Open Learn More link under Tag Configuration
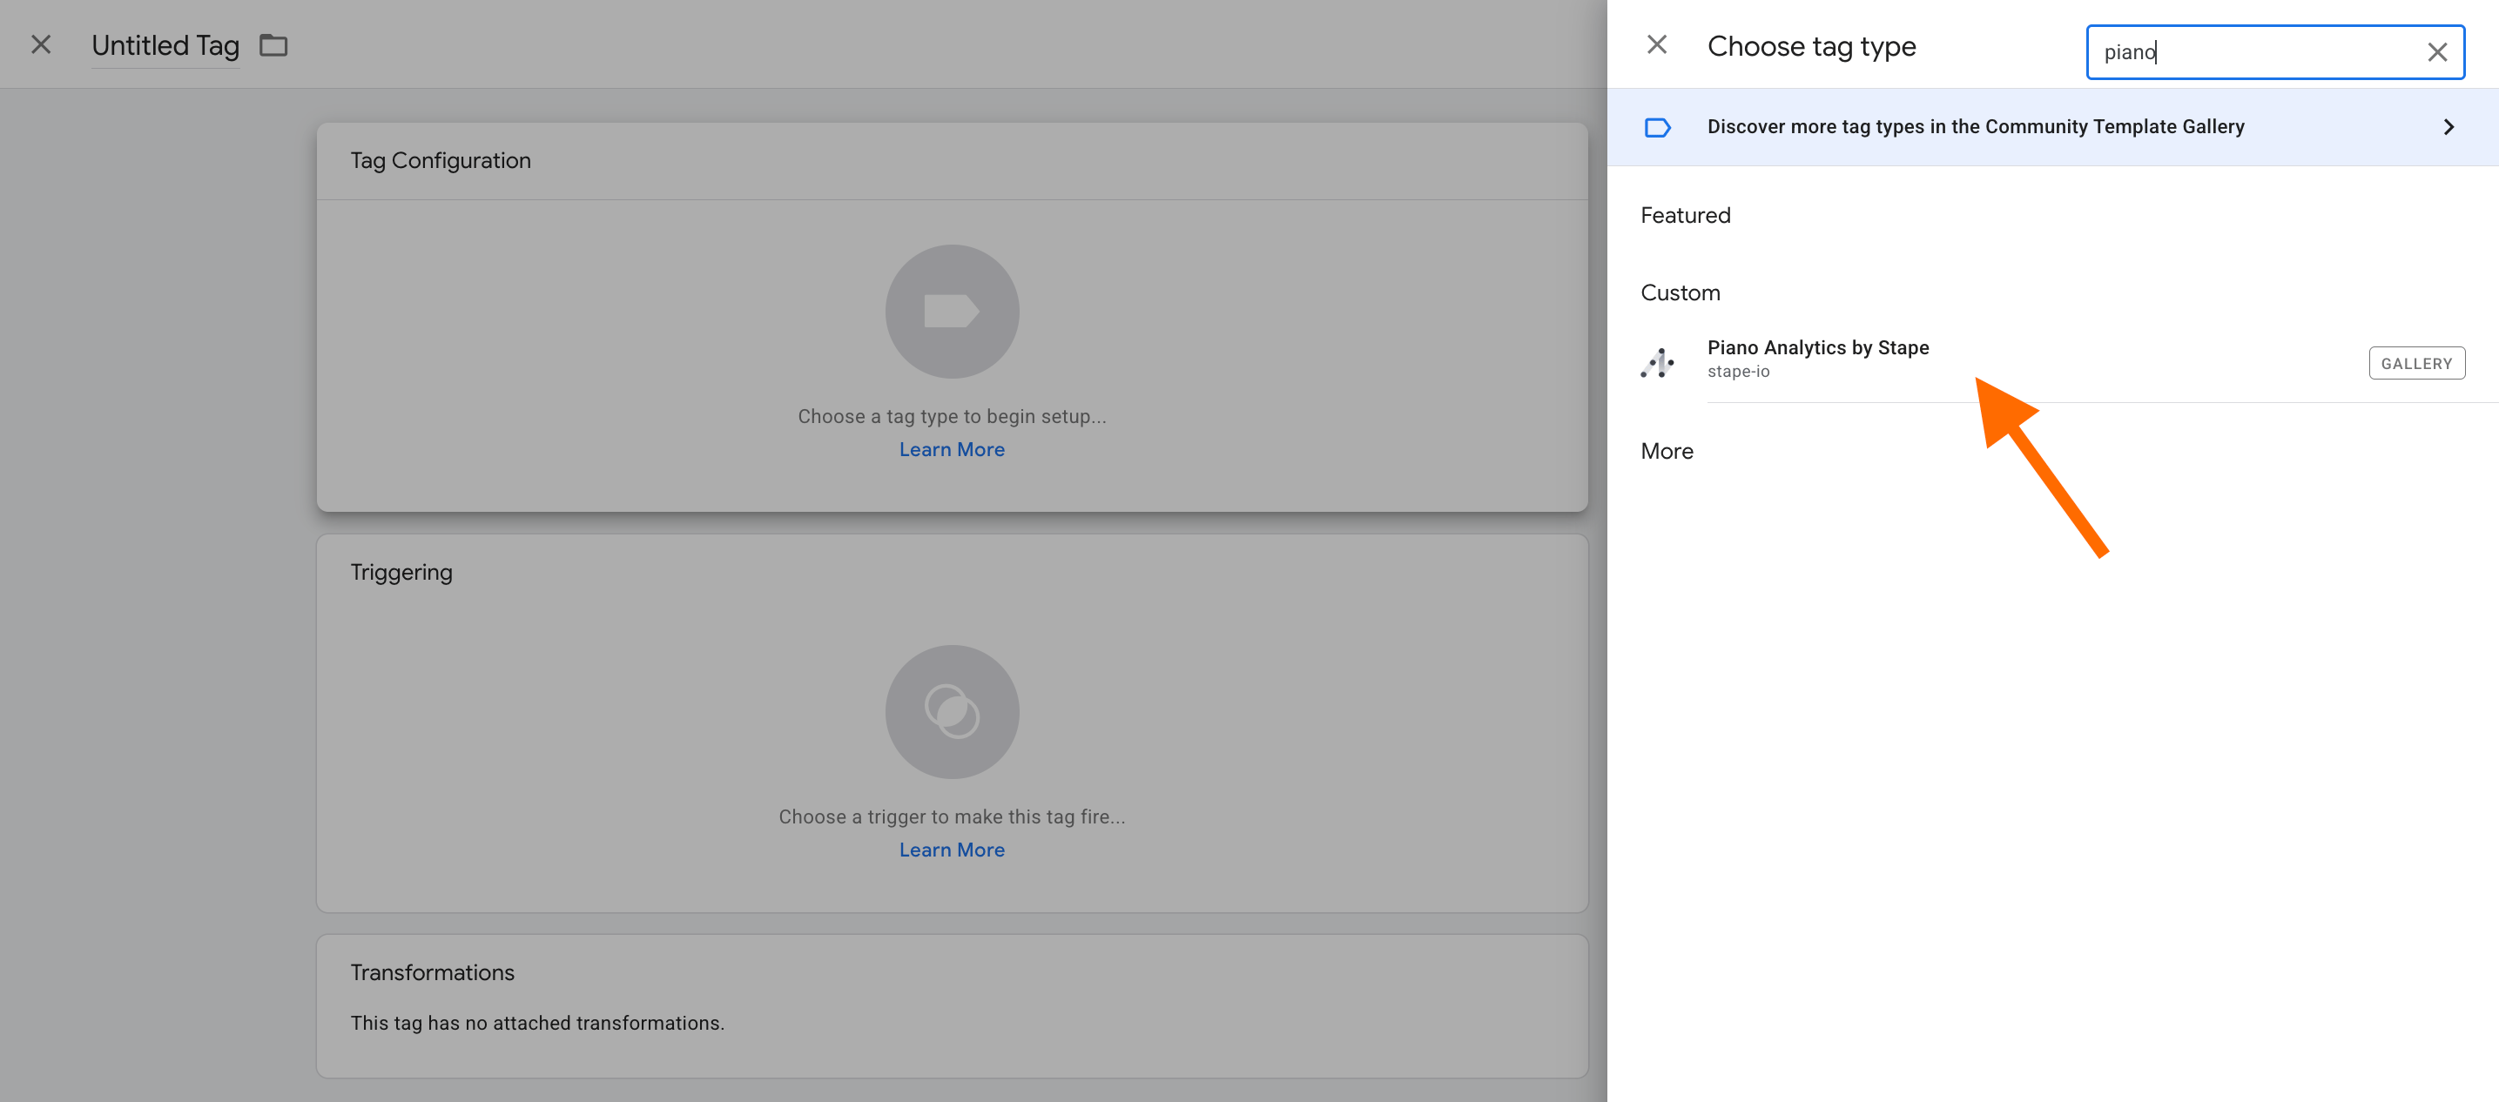 [951, 449]
